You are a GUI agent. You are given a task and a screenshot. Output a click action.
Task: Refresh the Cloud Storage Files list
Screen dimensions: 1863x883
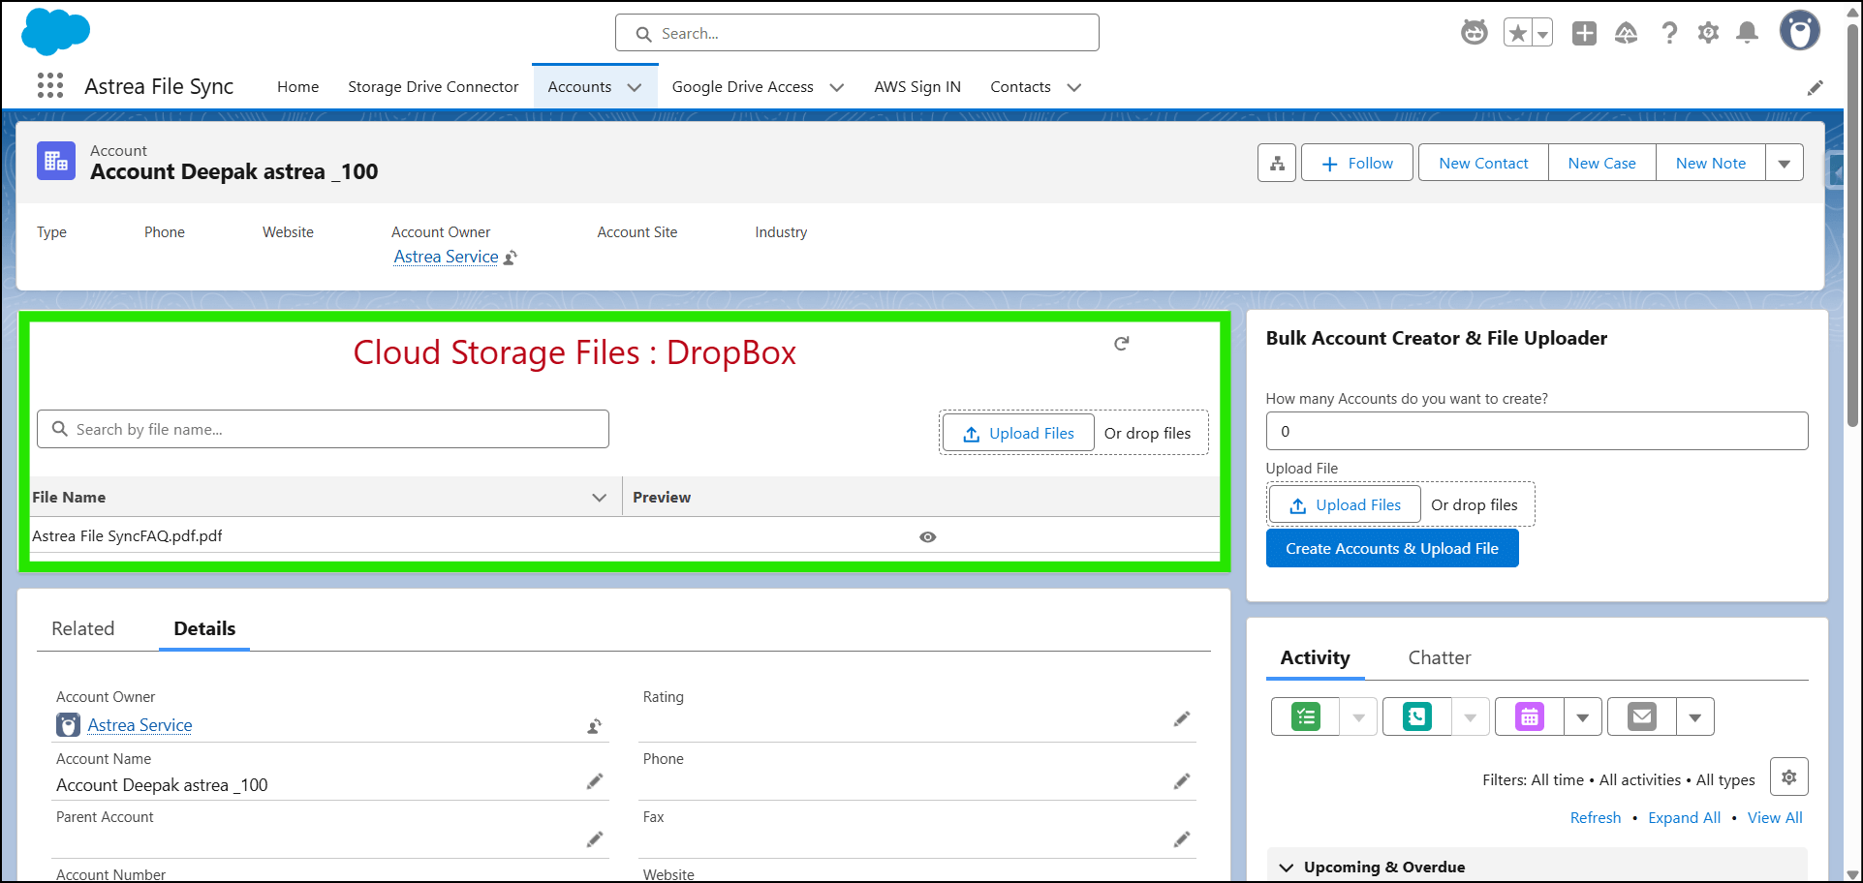pos(1121,344)
